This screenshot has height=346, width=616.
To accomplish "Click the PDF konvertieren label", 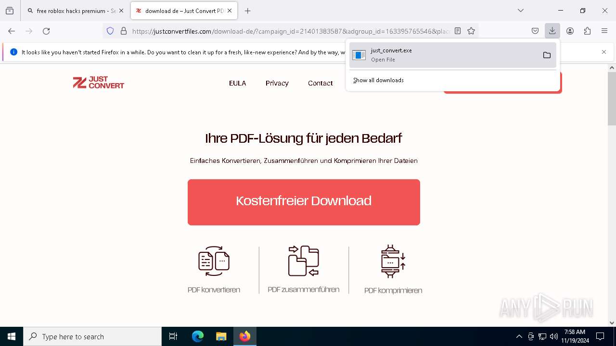I will click(x=214, y=290).
